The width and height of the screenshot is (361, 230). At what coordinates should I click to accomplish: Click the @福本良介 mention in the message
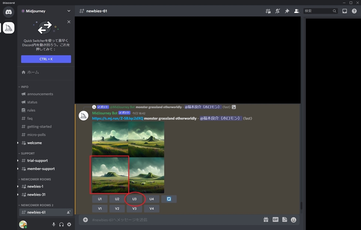(221, 118)
